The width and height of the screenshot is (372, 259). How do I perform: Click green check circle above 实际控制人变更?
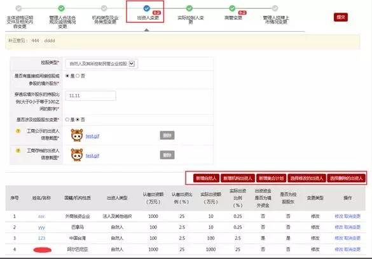click(189, 8)
